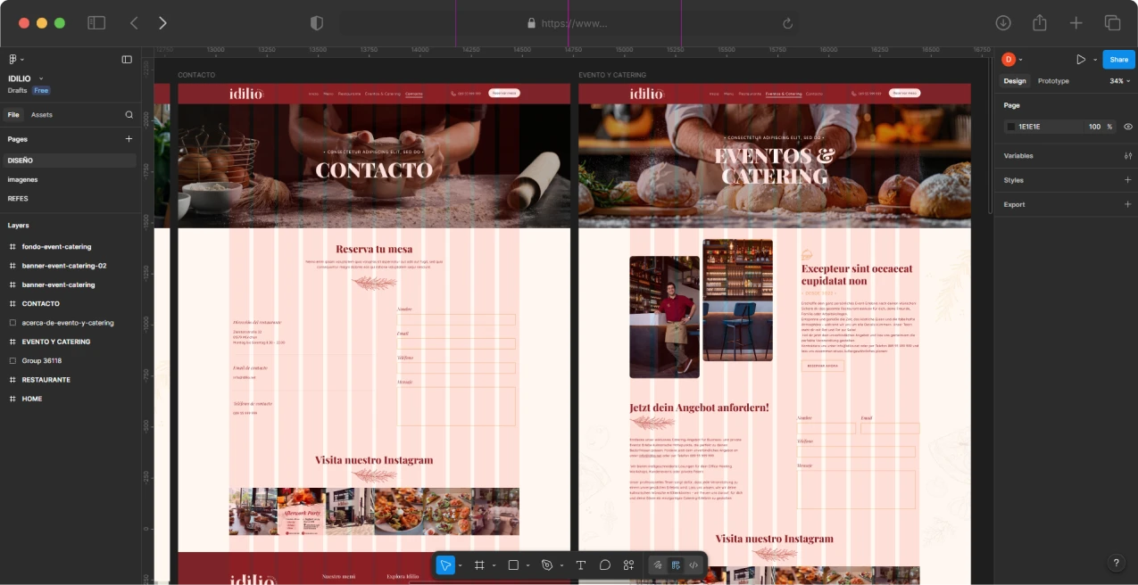Open the Figma main menu dropdown
This screenshot has width=1138, height=585.
click(14, 60)
